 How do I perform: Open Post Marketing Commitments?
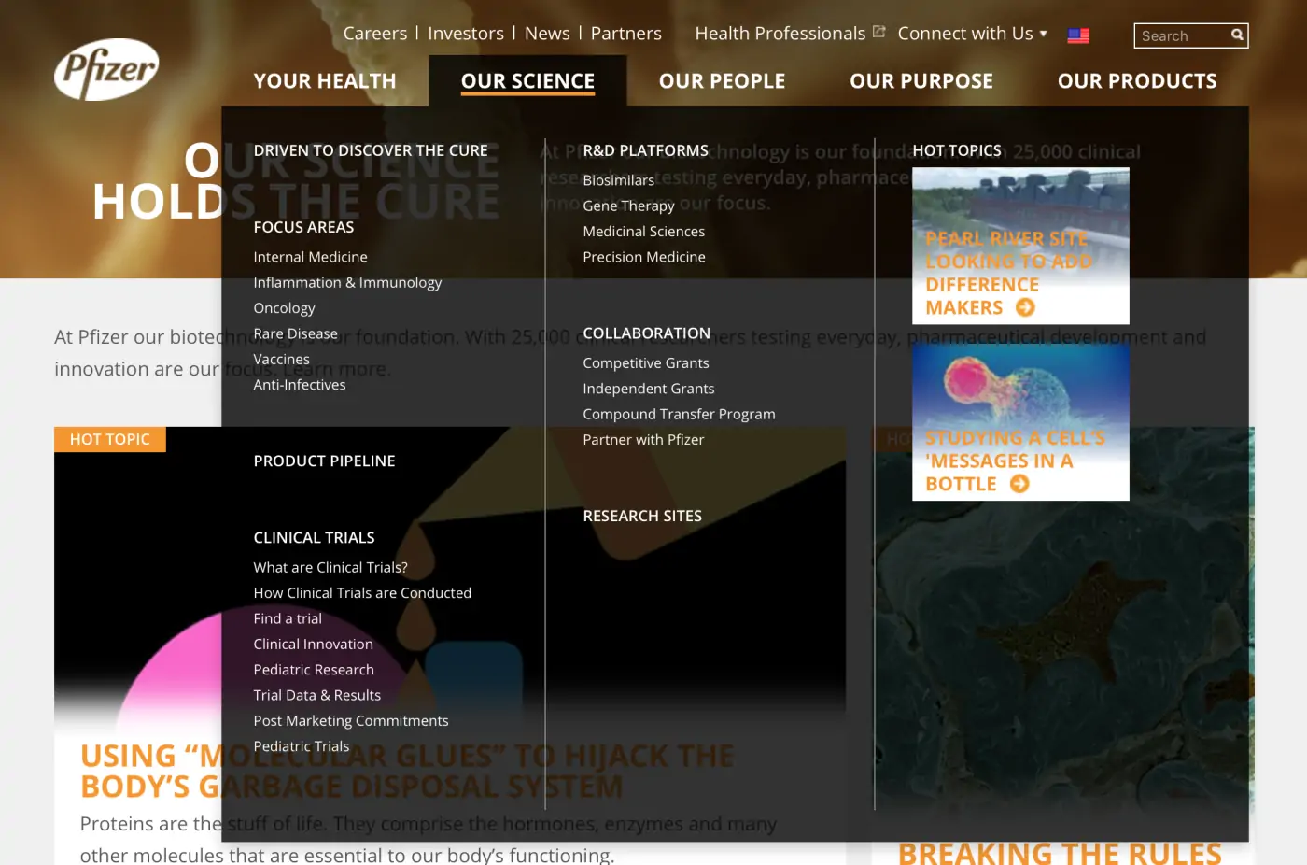tap(351, 721)
